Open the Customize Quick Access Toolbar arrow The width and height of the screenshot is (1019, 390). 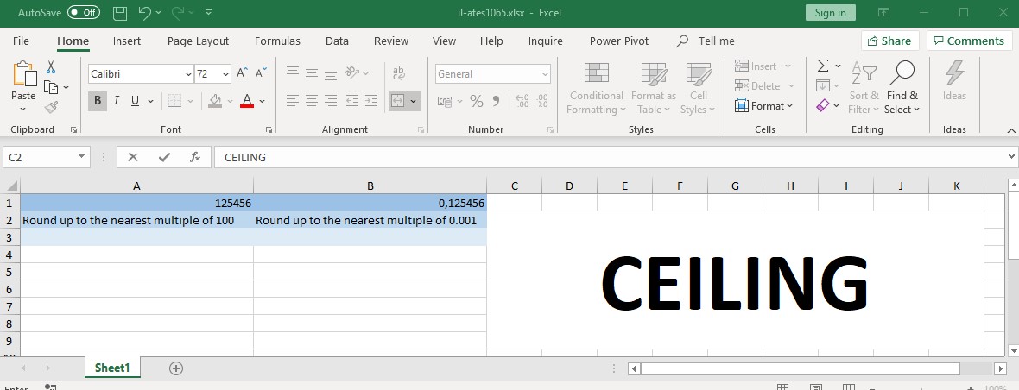[208, 12]
